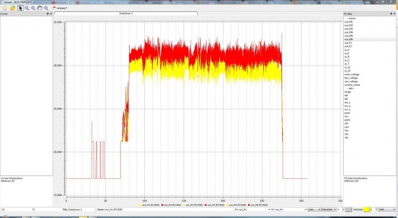
Task: Select press in Fly data list
Action: (347, 113)
